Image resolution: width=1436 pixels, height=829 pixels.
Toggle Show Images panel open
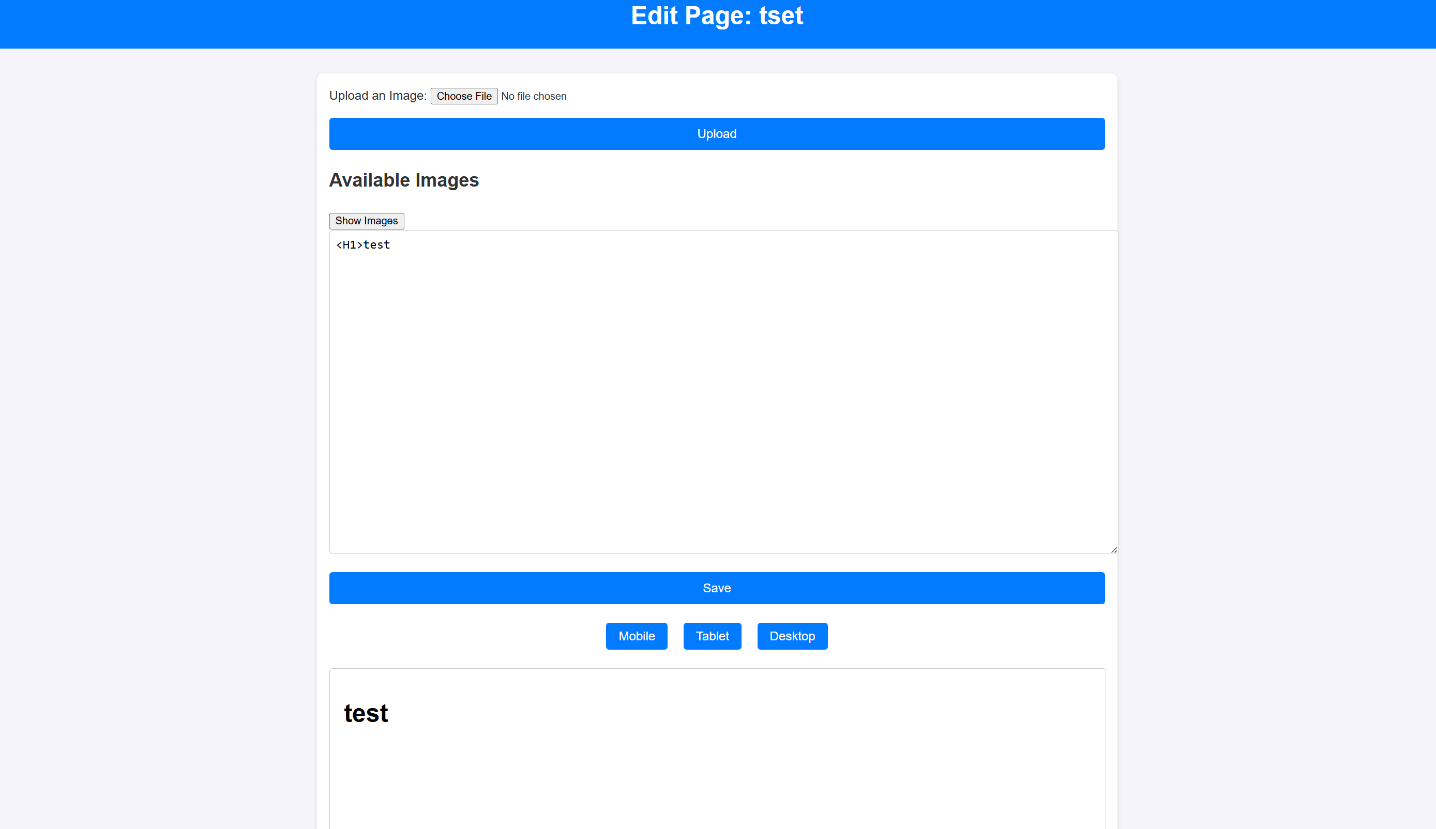click(x=366, y=220)
